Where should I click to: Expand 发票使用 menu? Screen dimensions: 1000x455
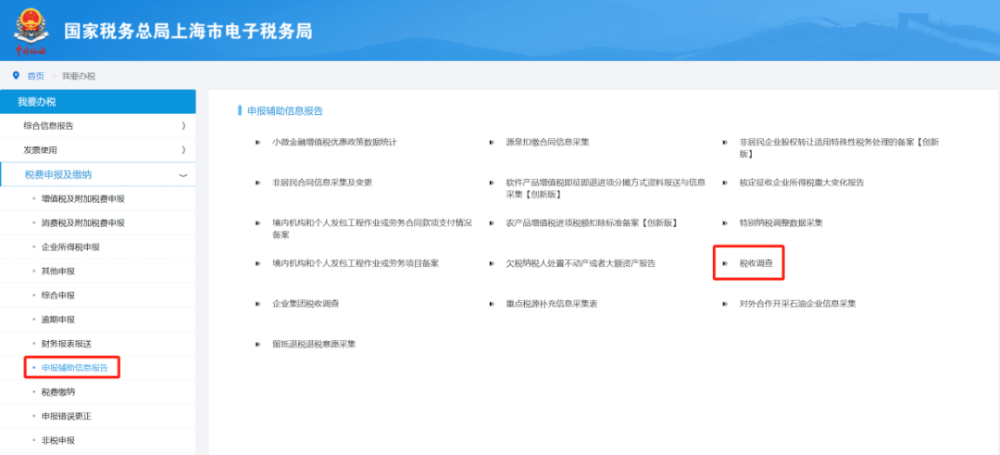tap(97, 150)
